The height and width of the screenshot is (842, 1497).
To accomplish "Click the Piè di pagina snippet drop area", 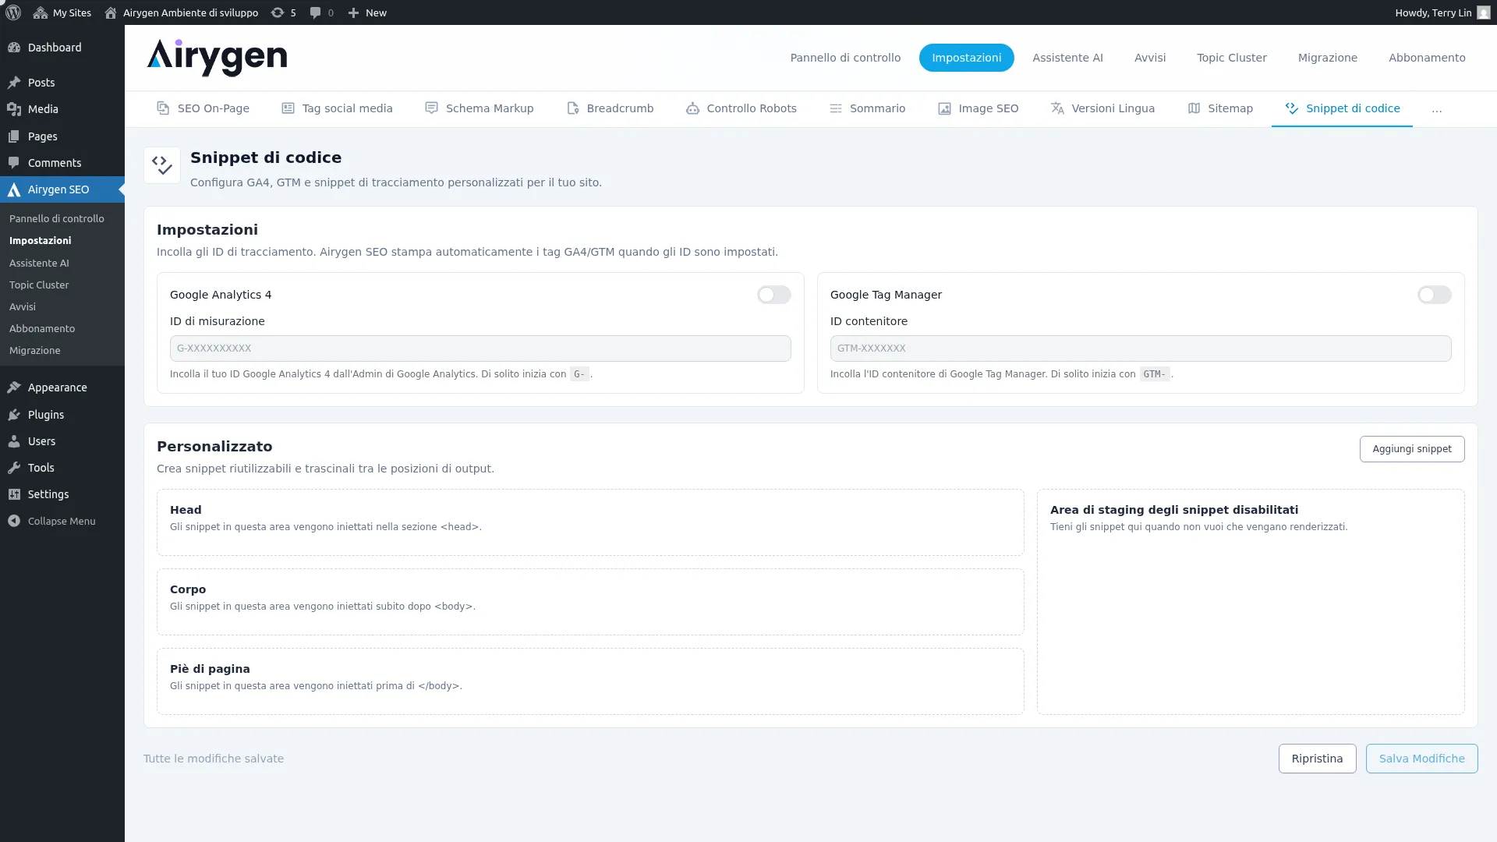I will 590,681.
